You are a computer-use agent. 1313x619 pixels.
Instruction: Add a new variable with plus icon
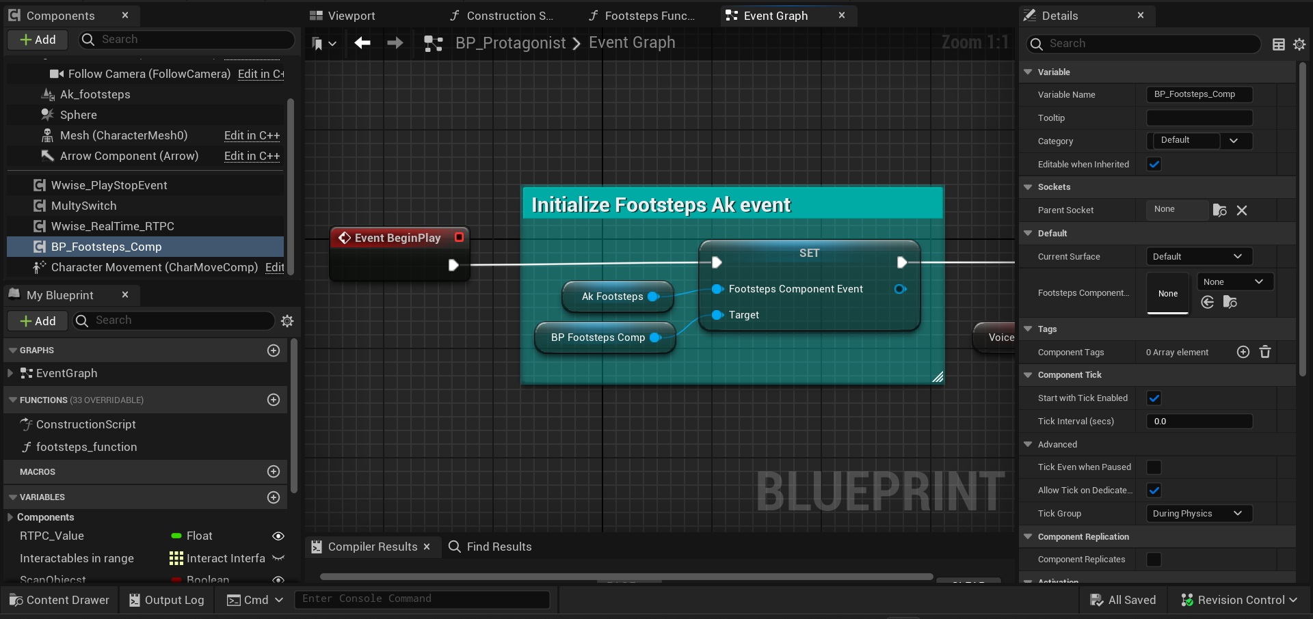tap(274, 497)
